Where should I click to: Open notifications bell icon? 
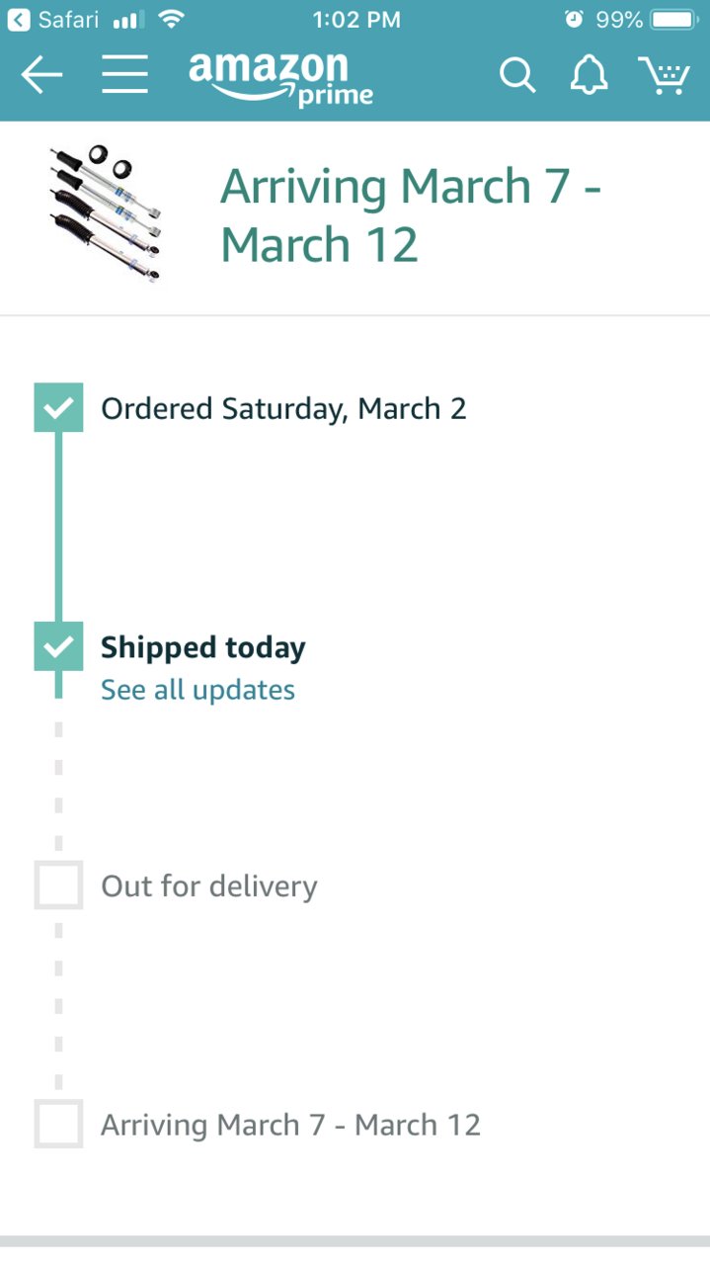[589, 75]
